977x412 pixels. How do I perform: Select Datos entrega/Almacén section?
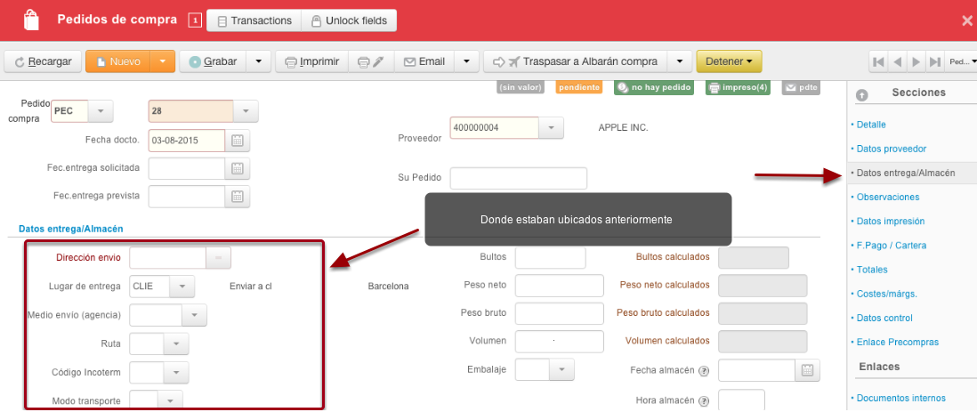point(905,174)
